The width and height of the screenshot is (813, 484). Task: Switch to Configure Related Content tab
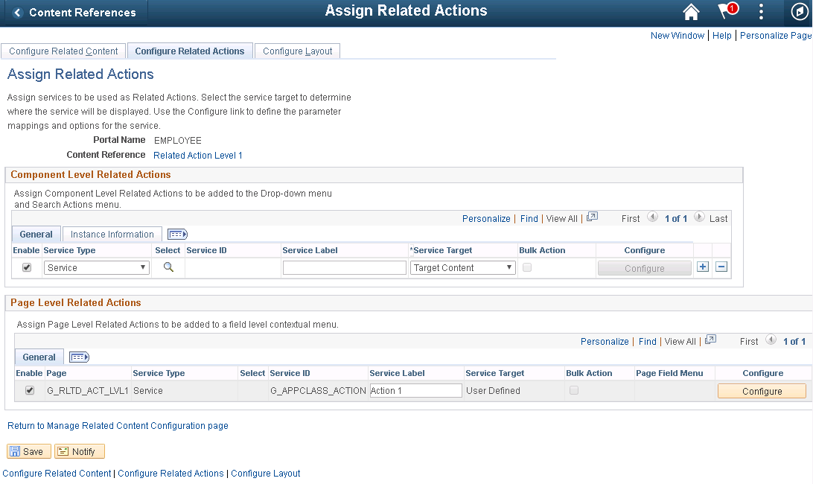(63, 51)
